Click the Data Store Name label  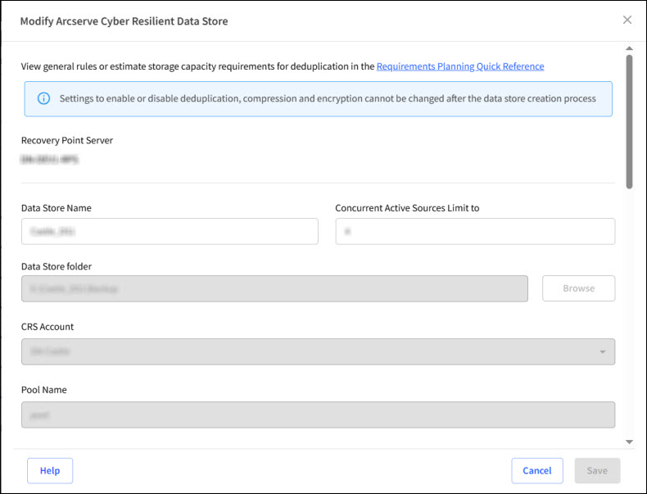57,208
